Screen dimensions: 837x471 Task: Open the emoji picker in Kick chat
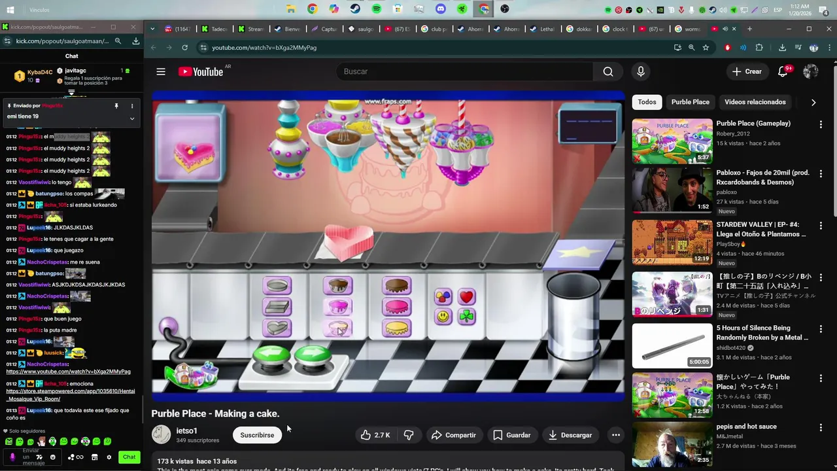[53, 457]
